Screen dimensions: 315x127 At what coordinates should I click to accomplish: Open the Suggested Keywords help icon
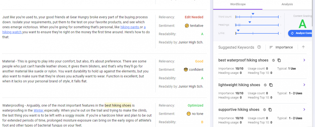click(259, 47)
